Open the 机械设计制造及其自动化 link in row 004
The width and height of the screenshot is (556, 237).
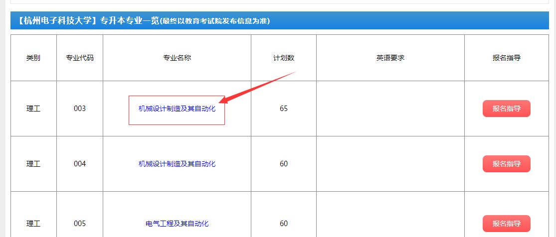click(177, 164)
